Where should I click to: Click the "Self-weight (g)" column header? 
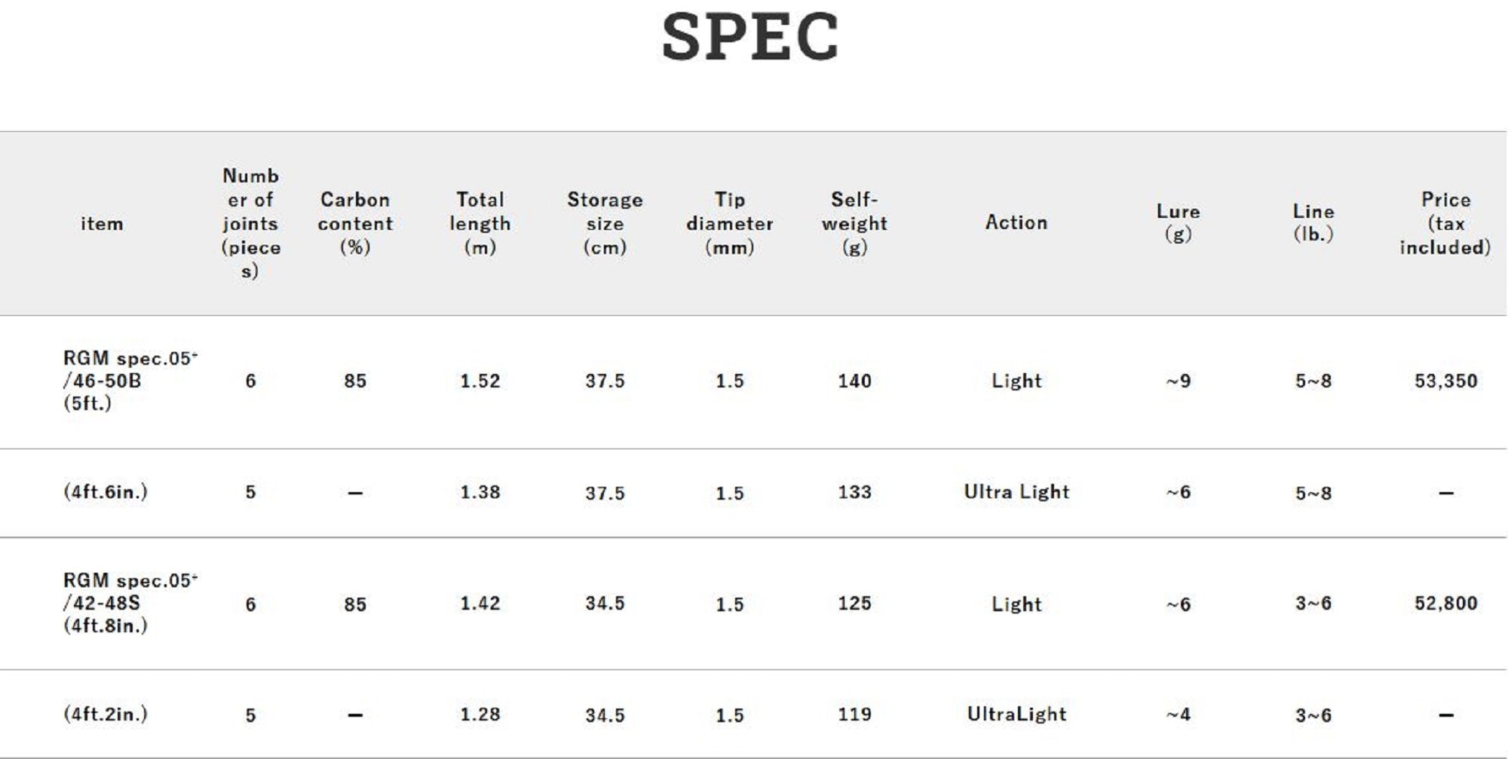(854, 223)
